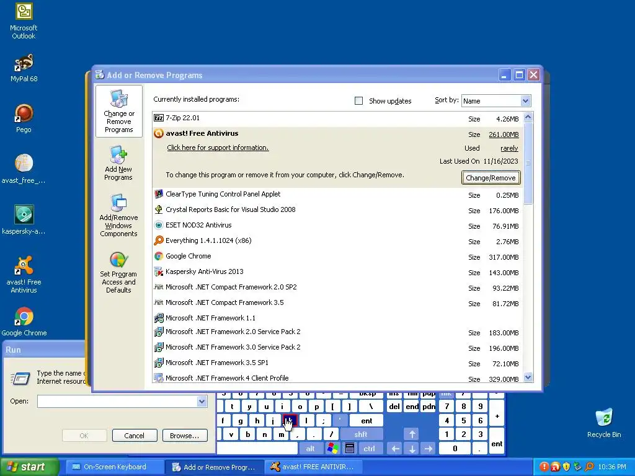Screen dimensions: 635x476
Task: Select the Recycle Bin desktop icon
Action: click(604, 423)
